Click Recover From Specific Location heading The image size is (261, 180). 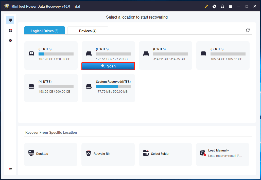(x=51, y=133)
